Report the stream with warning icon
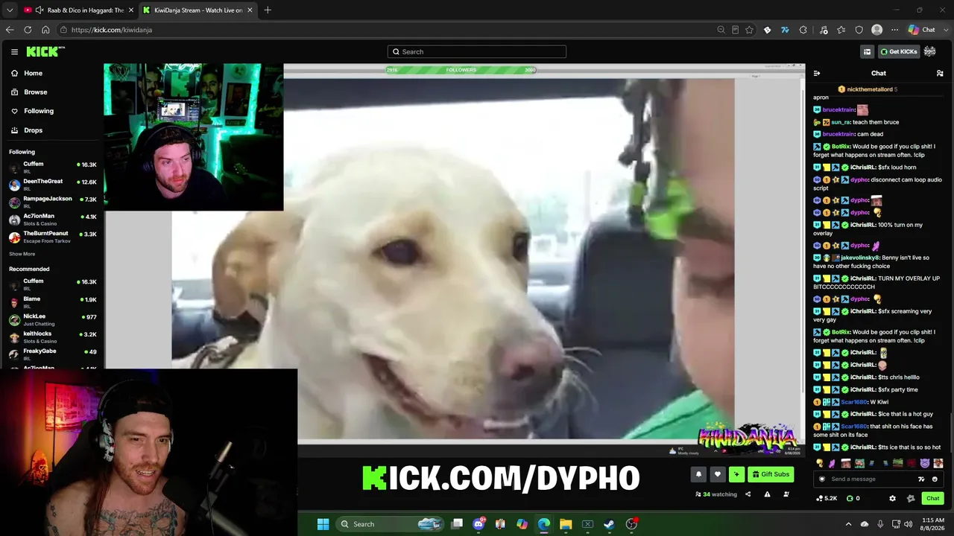The image size is (954, 536). point(767,494)
